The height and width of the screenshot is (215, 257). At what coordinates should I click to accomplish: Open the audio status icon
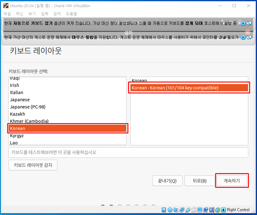(176, 210)
